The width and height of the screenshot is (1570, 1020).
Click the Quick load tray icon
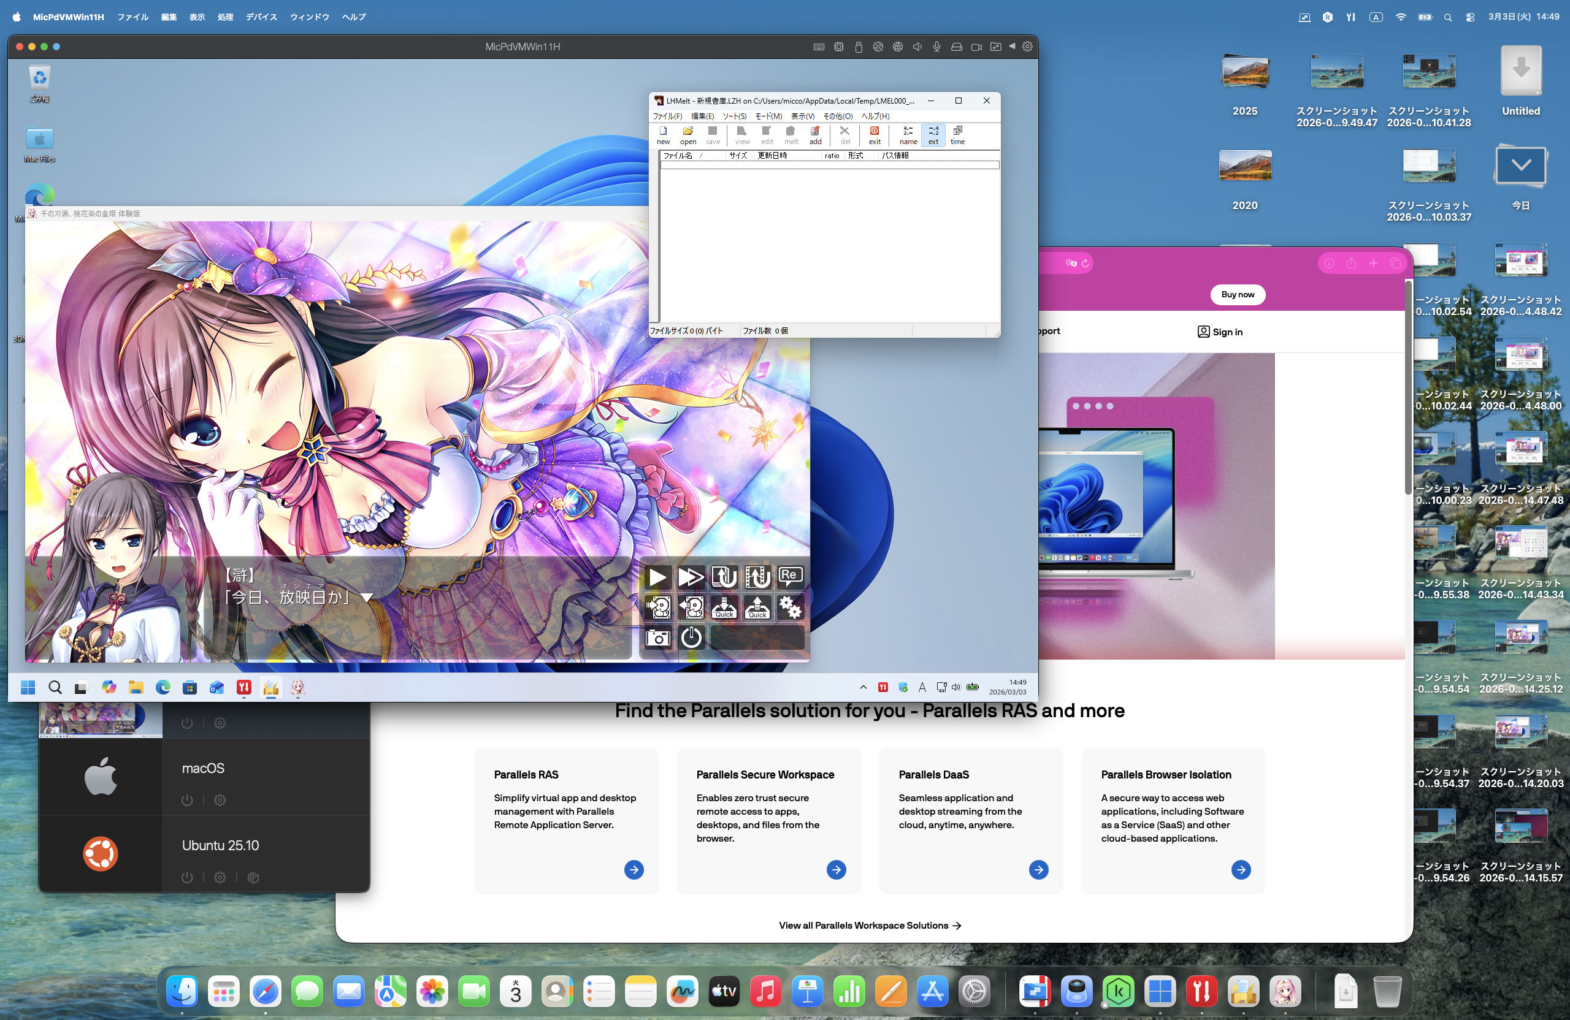757,607
